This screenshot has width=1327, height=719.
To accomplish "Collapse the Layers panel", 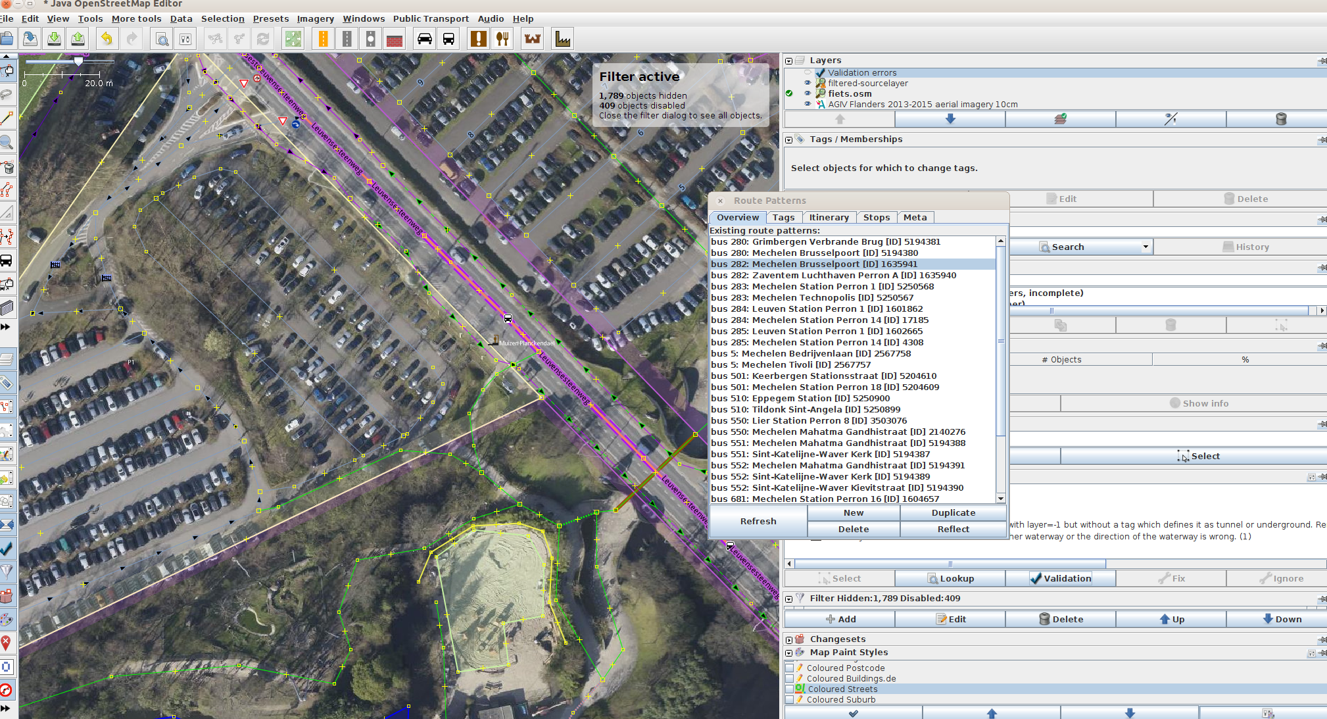I will tap(789, 61).
